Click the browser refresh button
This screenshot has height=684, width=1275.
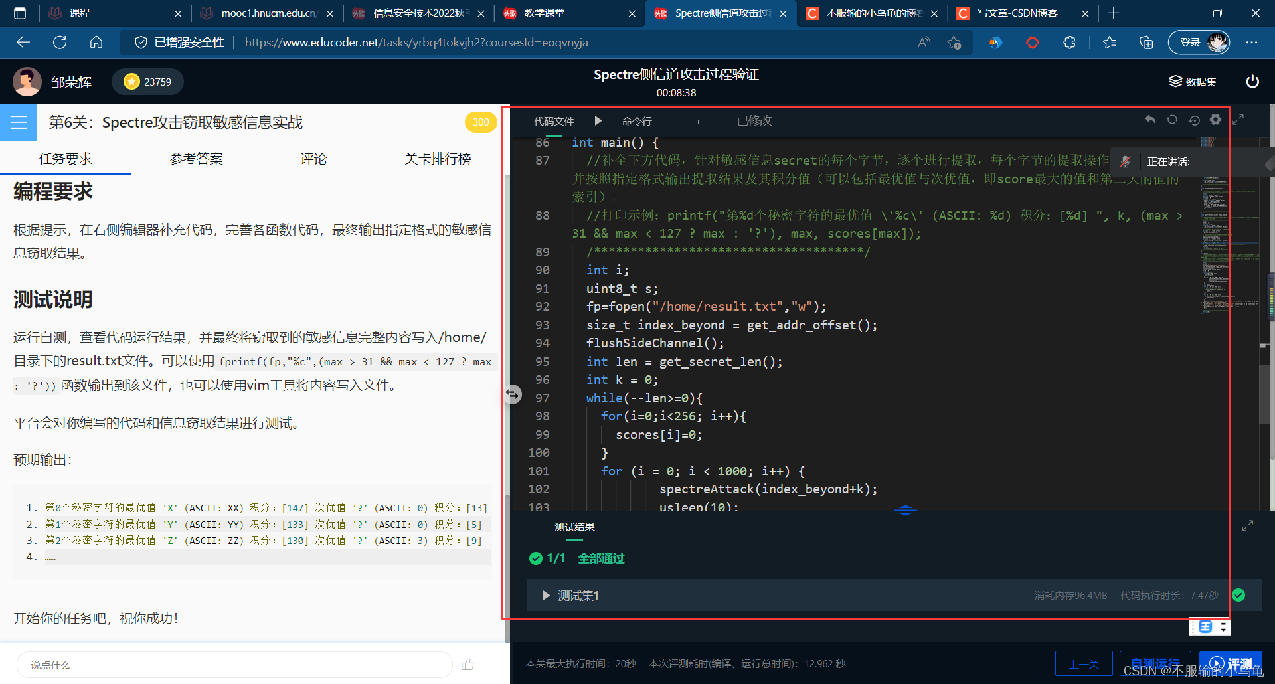pyautogui.click(x=60, y=43)
